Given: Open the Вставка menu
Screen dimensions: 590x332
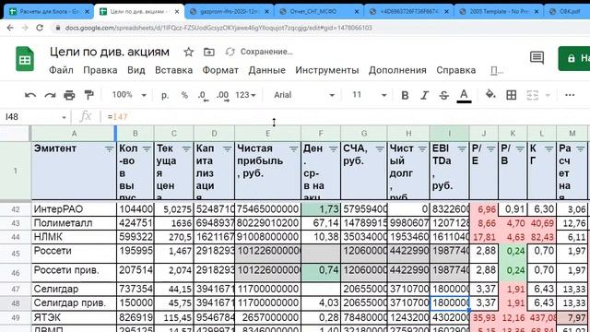Looking at the screenshot, I should coord(174,70).
